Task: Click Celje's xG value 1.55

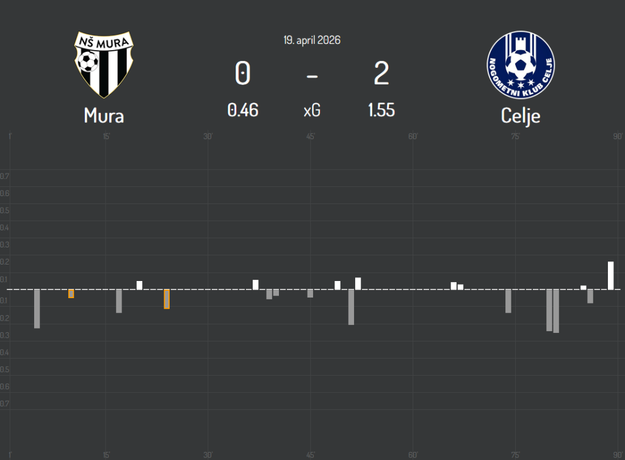Action: pyautogui.click(x=381, y=111)
